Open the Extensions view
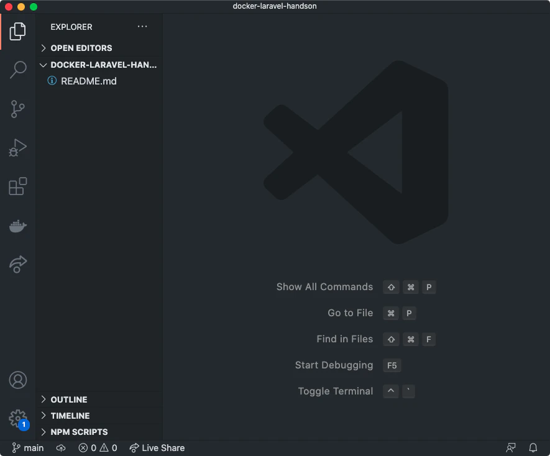The width and height of the screenshot is (550, 456). [x=17, y=186]
